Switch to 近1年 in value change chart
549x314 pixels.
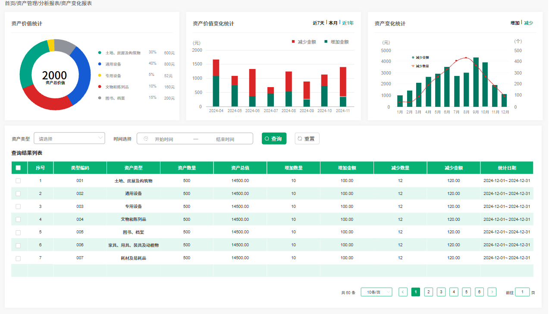tap(348, 23)
